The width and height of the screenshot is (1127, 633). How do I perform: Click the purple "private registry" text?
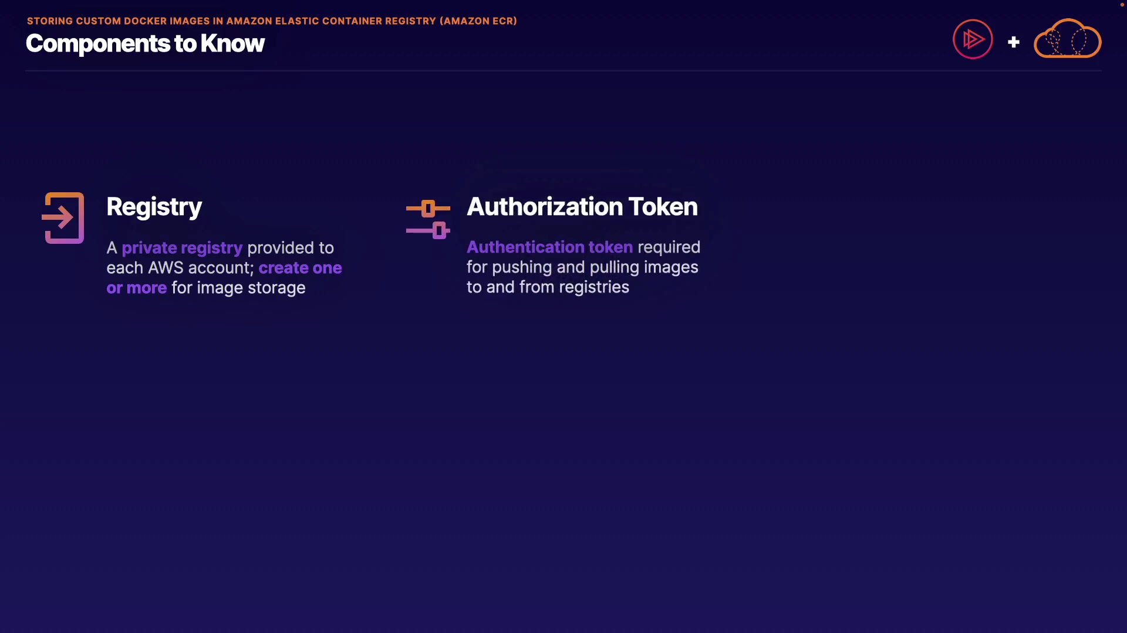click(x=182, y=248)
